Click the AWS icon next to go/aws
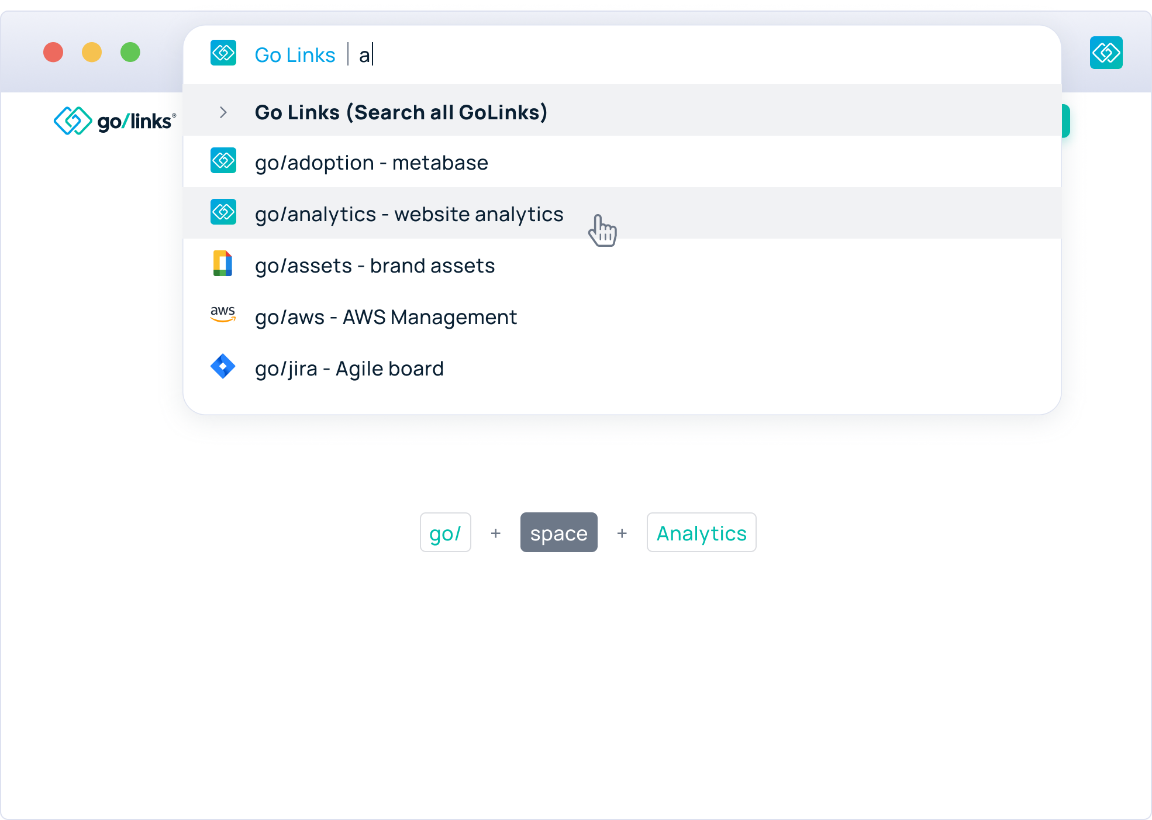The width and height of the screenshot is (1152, 820). pos(223,315)
